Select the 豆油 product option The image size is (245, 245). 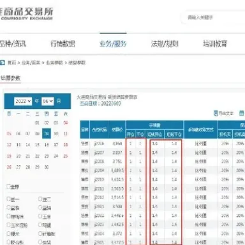[40, 207]
